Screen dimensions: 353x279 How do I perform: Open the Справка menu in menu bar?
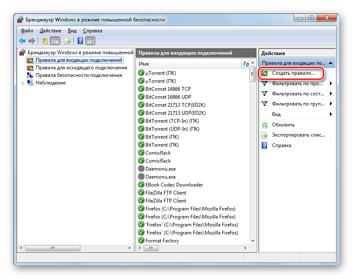93,31
